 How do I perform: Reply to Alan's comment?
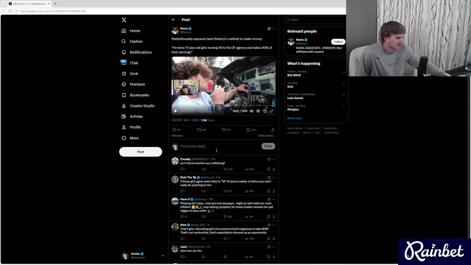point(183,239)
